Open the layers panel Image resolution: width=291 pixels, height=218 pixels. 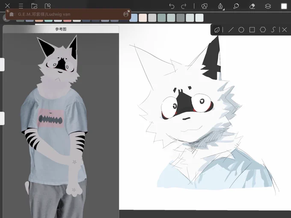click(268, 6)
